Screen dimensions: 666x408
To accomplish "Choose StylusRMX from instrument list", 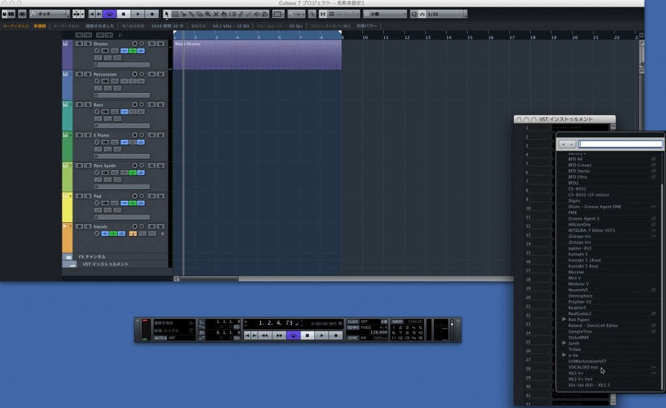I will coord(578,338).
